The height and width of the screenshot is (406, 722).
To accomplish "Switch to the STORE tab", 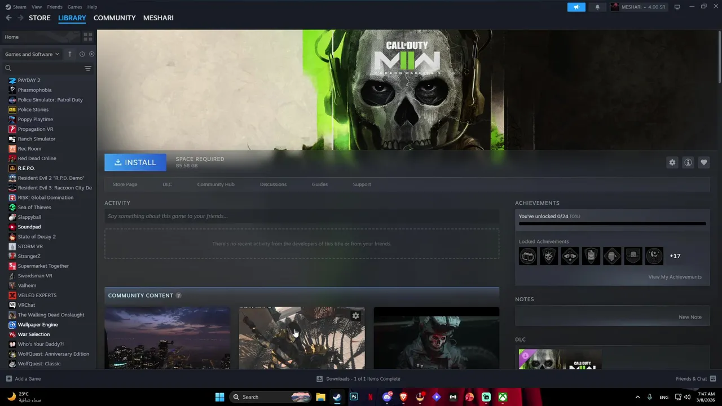I will [x=39, y=18].
